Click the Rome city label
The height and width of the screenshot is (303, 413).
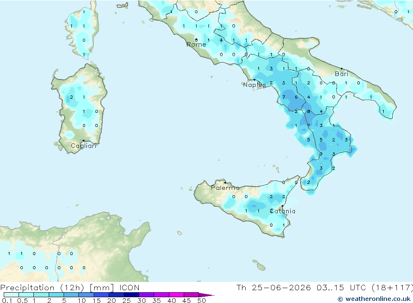196,45
